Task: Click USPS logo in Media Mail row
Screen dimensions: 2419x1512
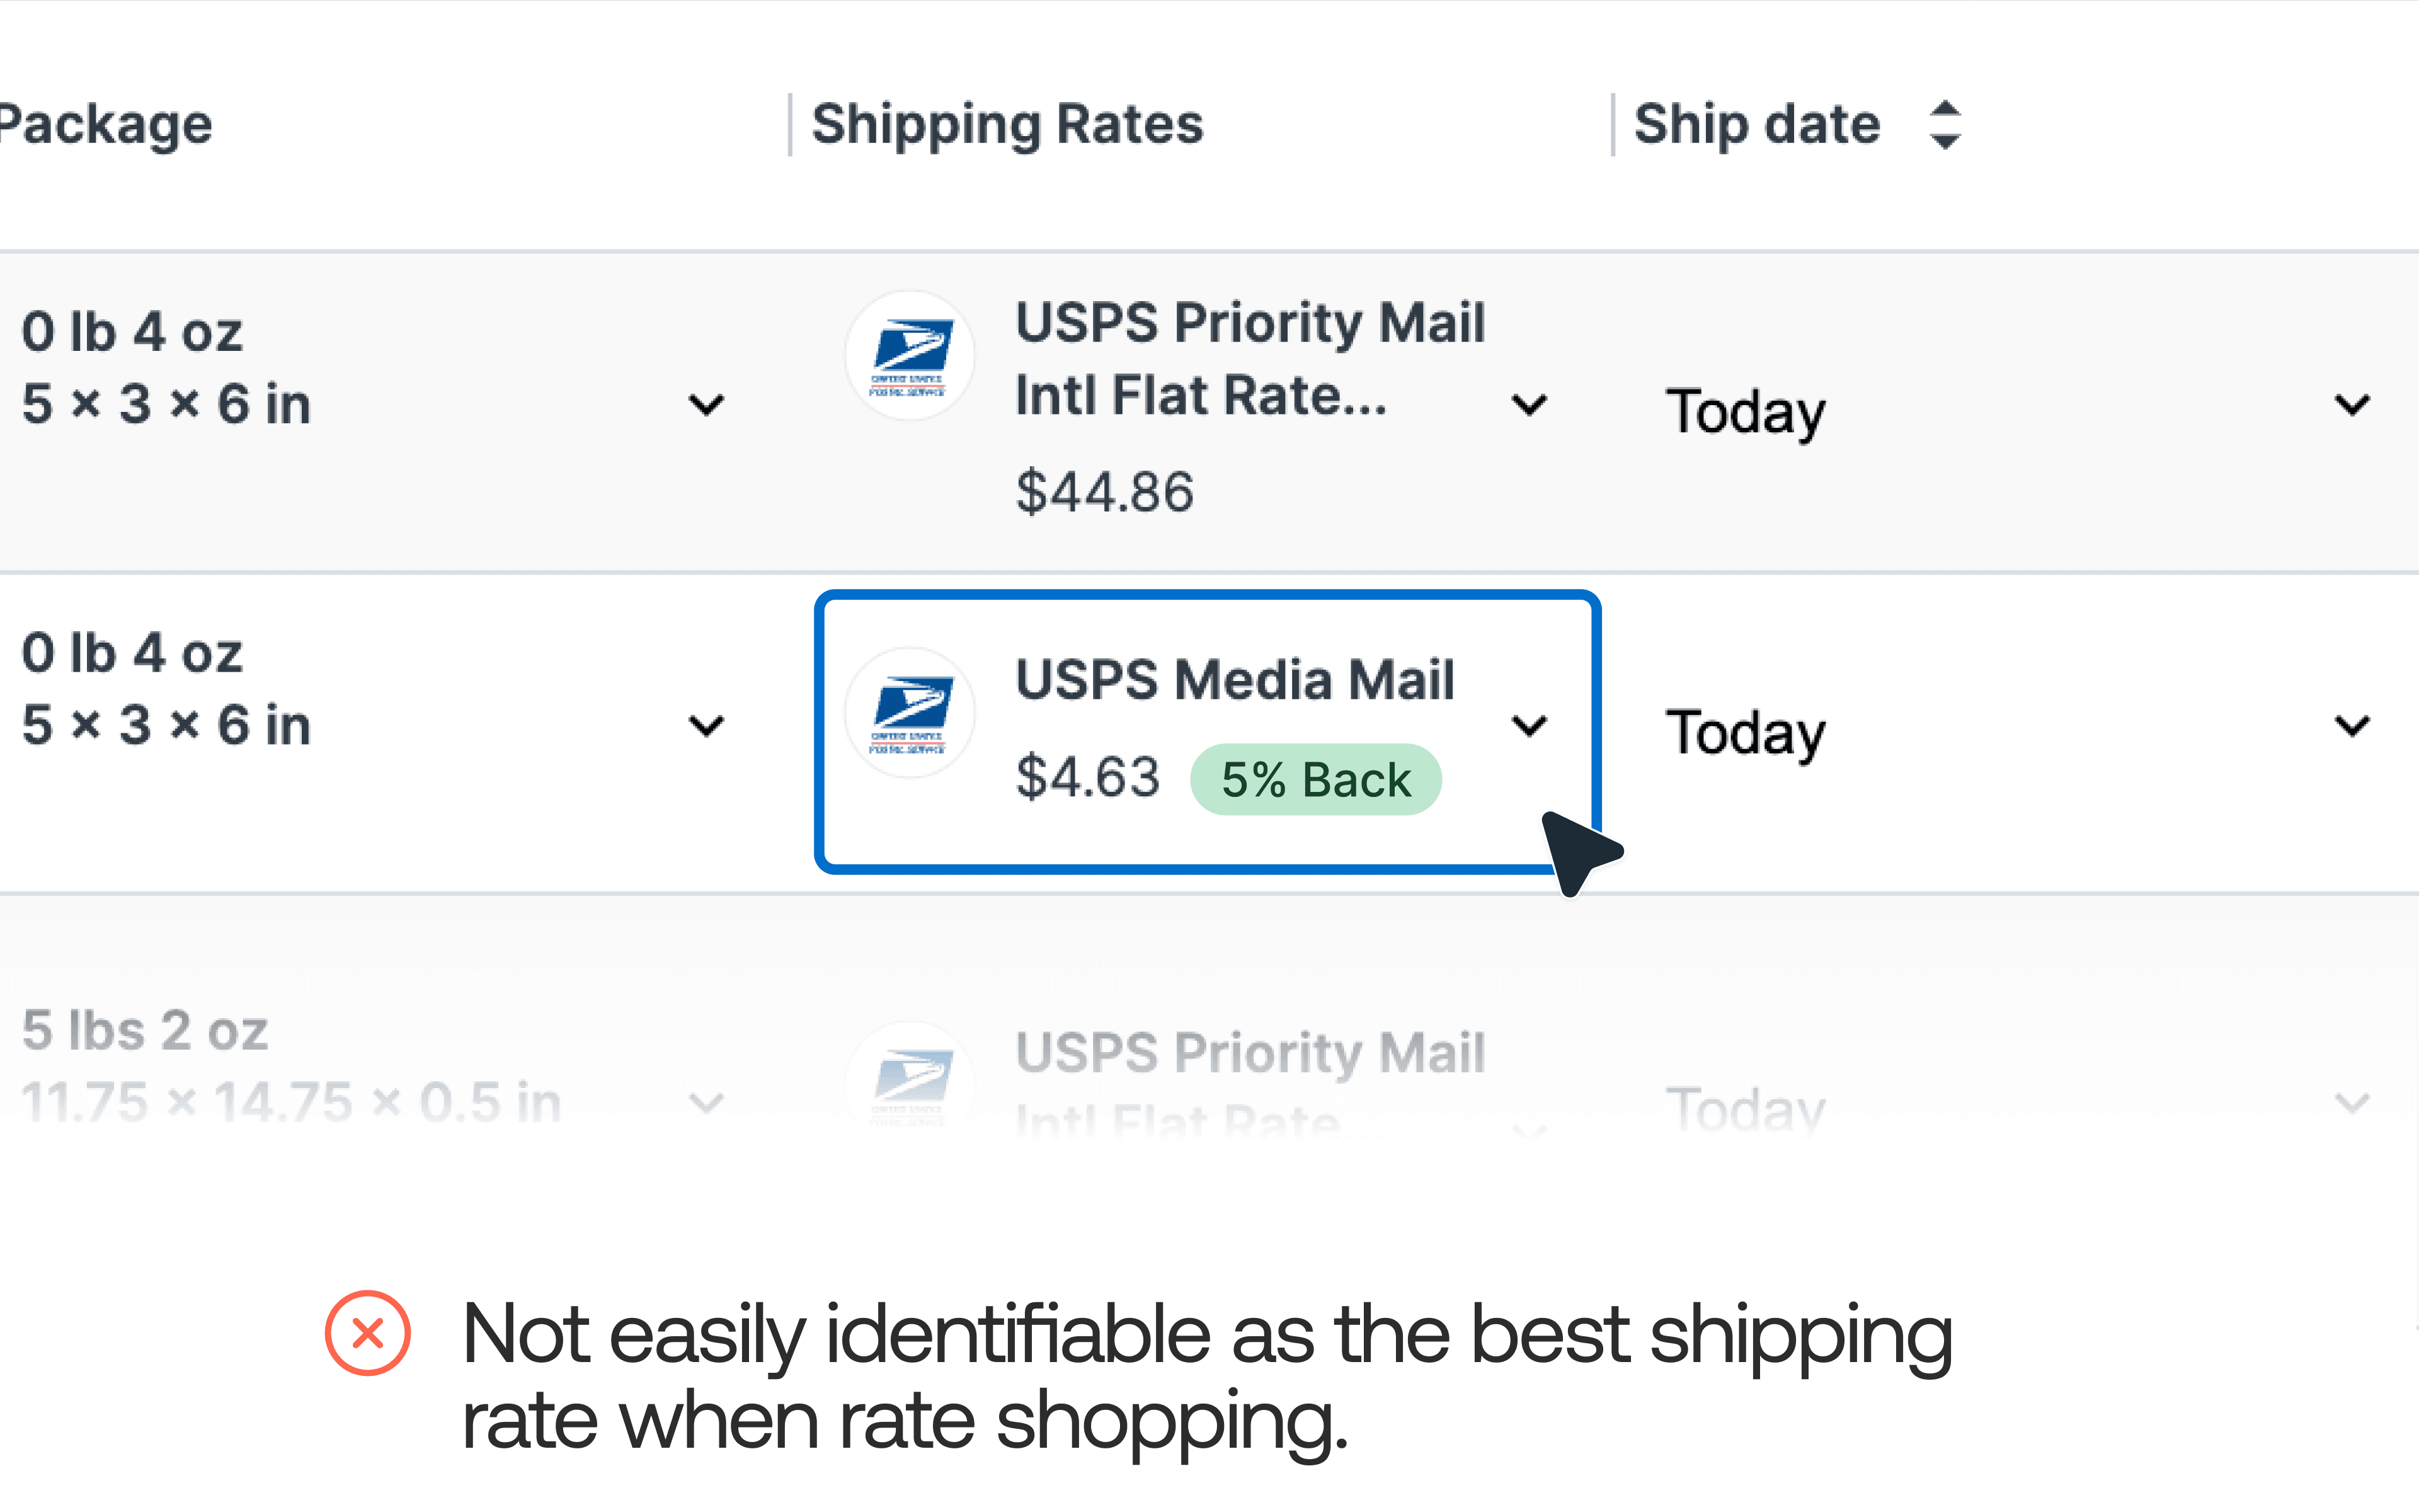Action: 910,713
